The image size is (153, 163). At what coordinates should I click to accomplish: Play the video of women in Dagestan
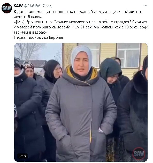[81, 102]
